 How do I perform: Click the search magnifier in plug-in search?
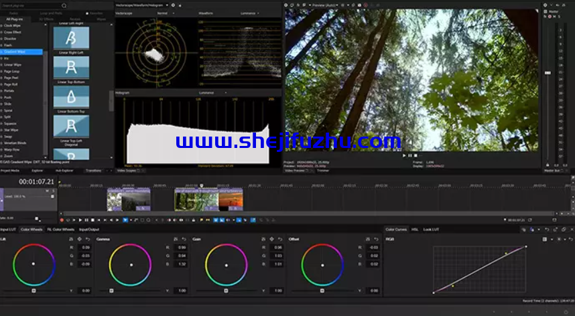click(x=64, y=5)
